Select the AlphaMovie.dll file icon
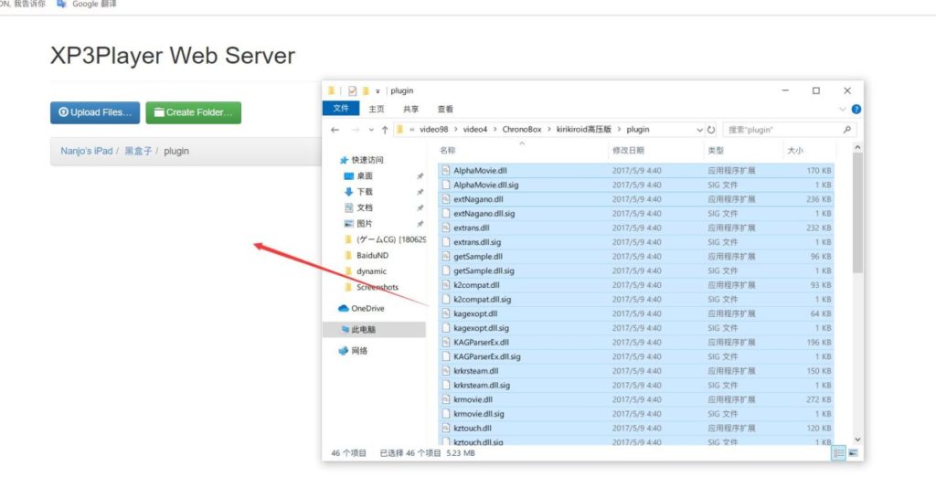Screen dimensions: 936x477 (445, 170)
